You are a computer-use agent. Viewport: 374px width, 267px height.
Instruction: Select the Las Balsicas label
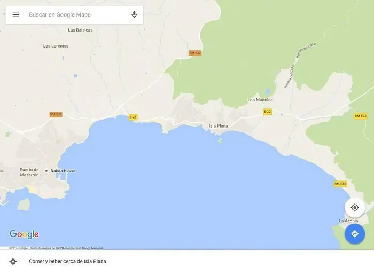pos(80,30)
